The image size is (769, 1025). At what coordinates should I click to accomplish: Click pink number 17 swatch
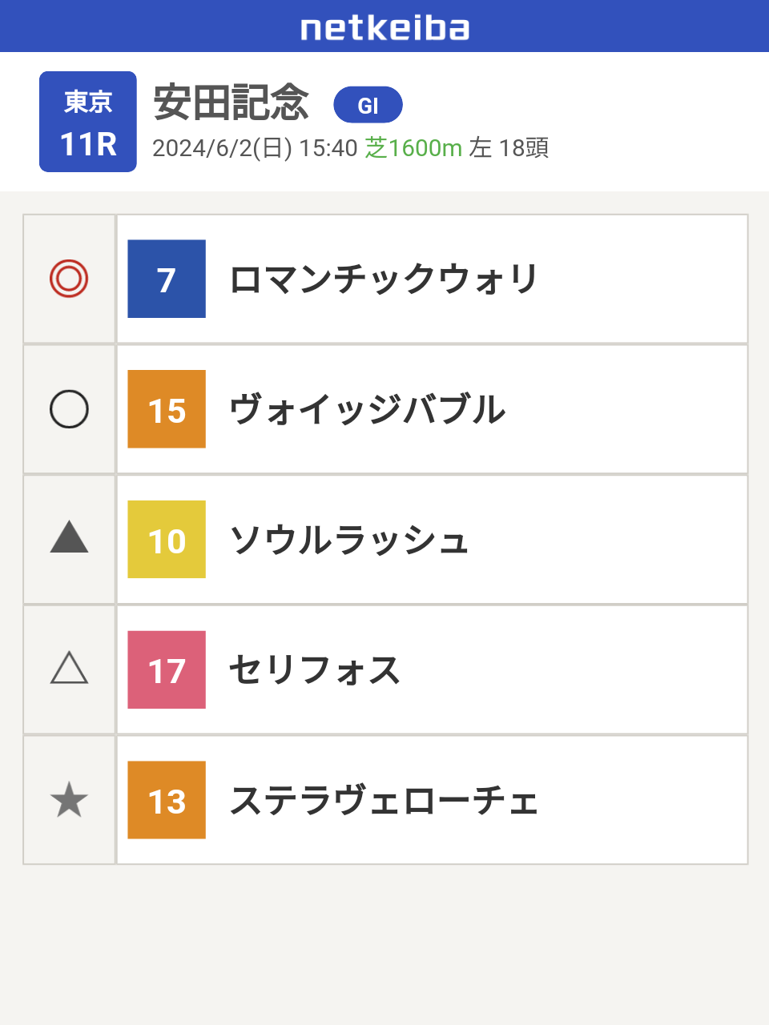click(x=167, y=670)
